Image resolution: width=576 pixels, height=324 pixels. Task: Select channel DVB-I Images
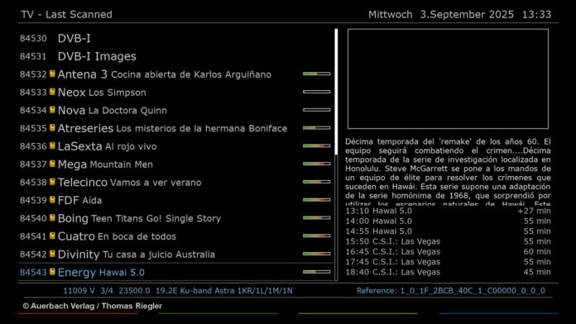coord(175,56)
